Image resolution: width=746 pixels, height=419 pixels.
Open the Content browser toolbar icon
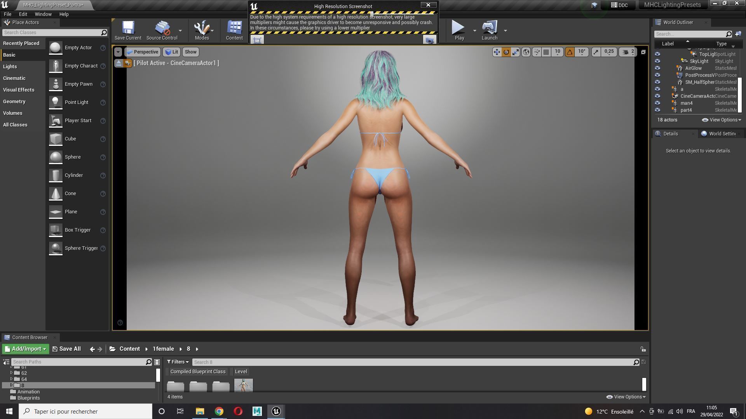pos(234,28)
